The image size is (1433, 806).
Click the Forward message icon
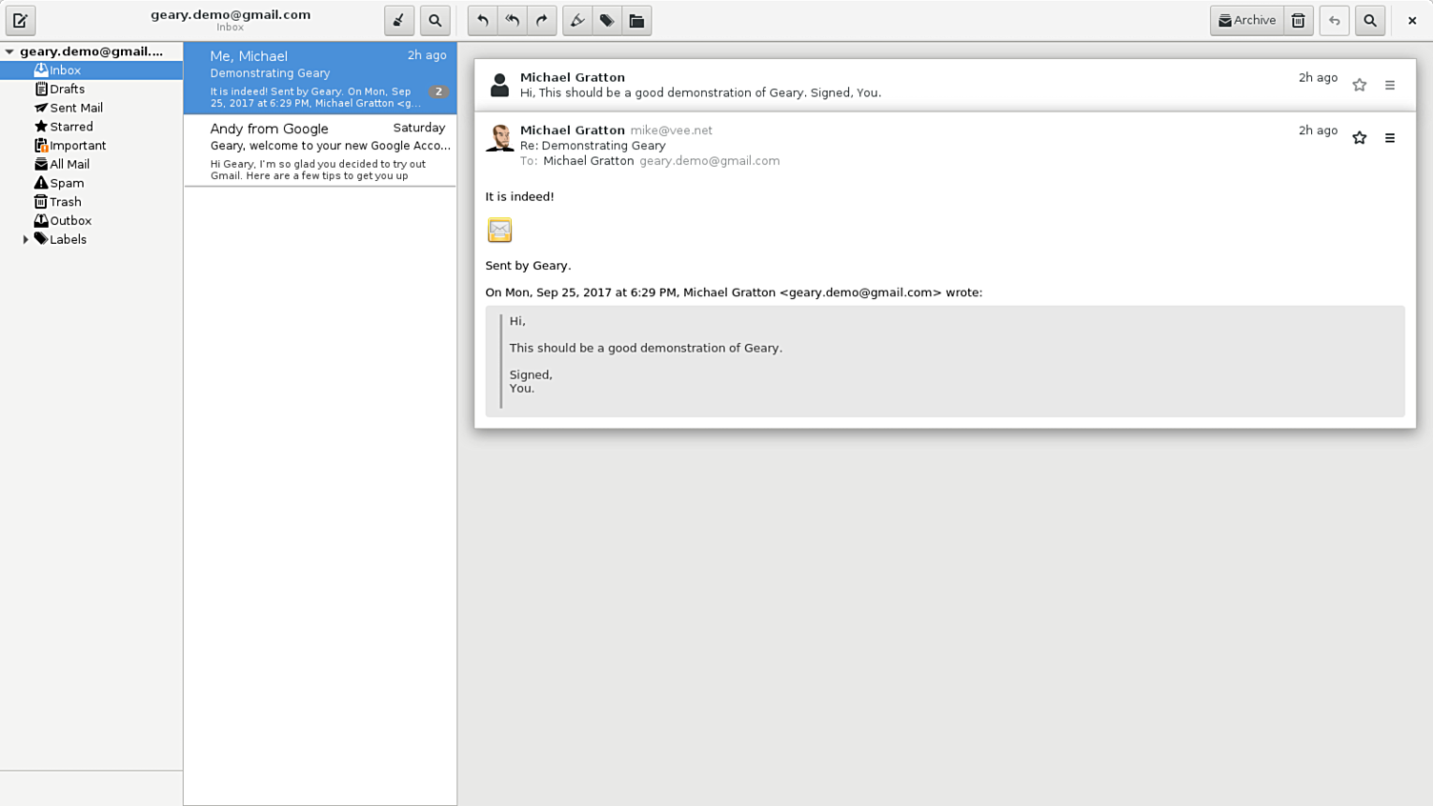[x=542, y=21]
